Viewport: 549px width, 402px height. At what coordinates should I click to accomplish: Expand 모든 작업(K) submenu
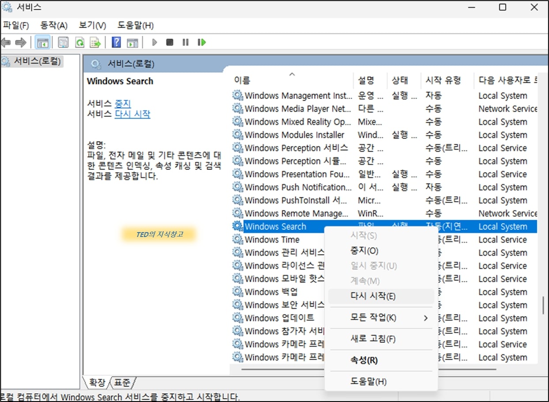click(381, 318)
